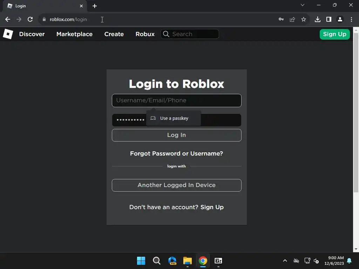Toggle Chrome side panel icon
The width and height of the screenshot is (359, 269).
tap(329, 20)
